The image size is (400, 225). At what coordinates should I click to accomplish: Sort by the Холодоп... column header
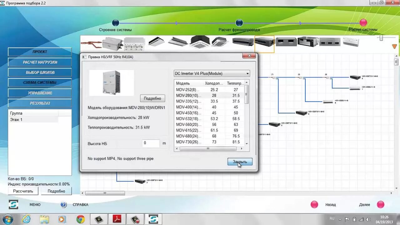point(214,83)
